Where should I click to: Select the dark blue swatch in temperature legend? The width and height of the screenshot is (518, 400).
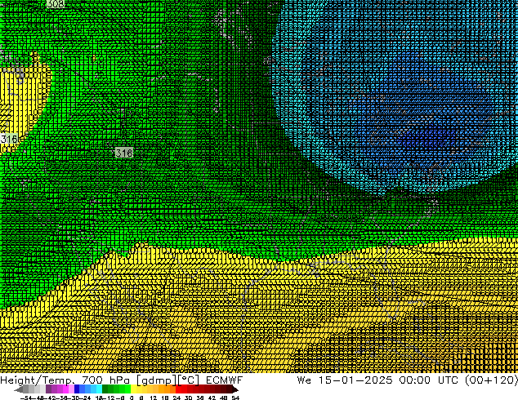[77, 389]
